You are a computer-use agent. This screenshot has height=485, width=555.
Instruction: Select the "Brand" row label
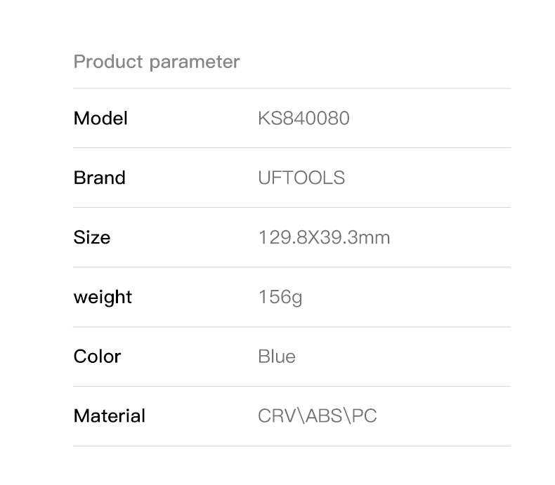[x=99, y=178]
